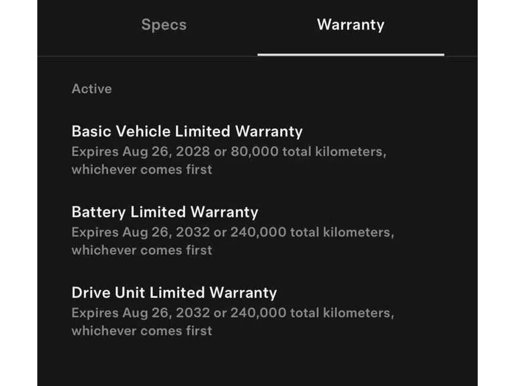
Task: Click the white underline beneath Warranty tab
Action: pos(351,55)
